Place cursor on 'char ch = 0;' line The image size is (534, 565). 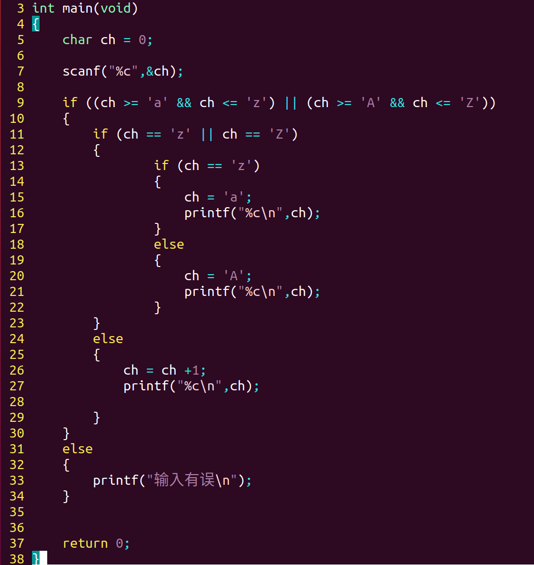(x=108, y=40)
